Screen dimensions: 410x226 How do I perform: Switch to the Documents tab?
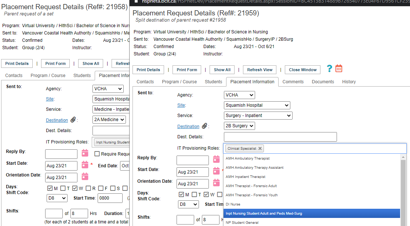point(323,82)
